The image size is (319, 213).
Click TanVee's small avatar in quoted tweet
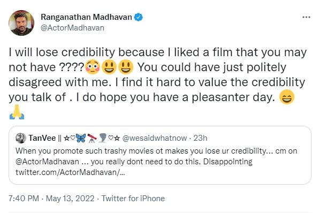click(x=21, y=138)
